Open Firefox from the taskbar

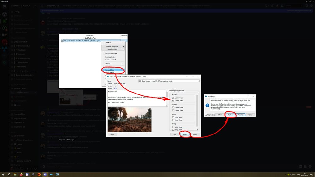(x=21, y=174)
